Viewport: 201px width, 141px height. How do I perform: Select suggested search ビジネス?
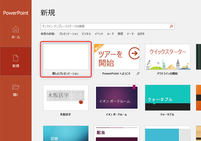coord(86,34)
